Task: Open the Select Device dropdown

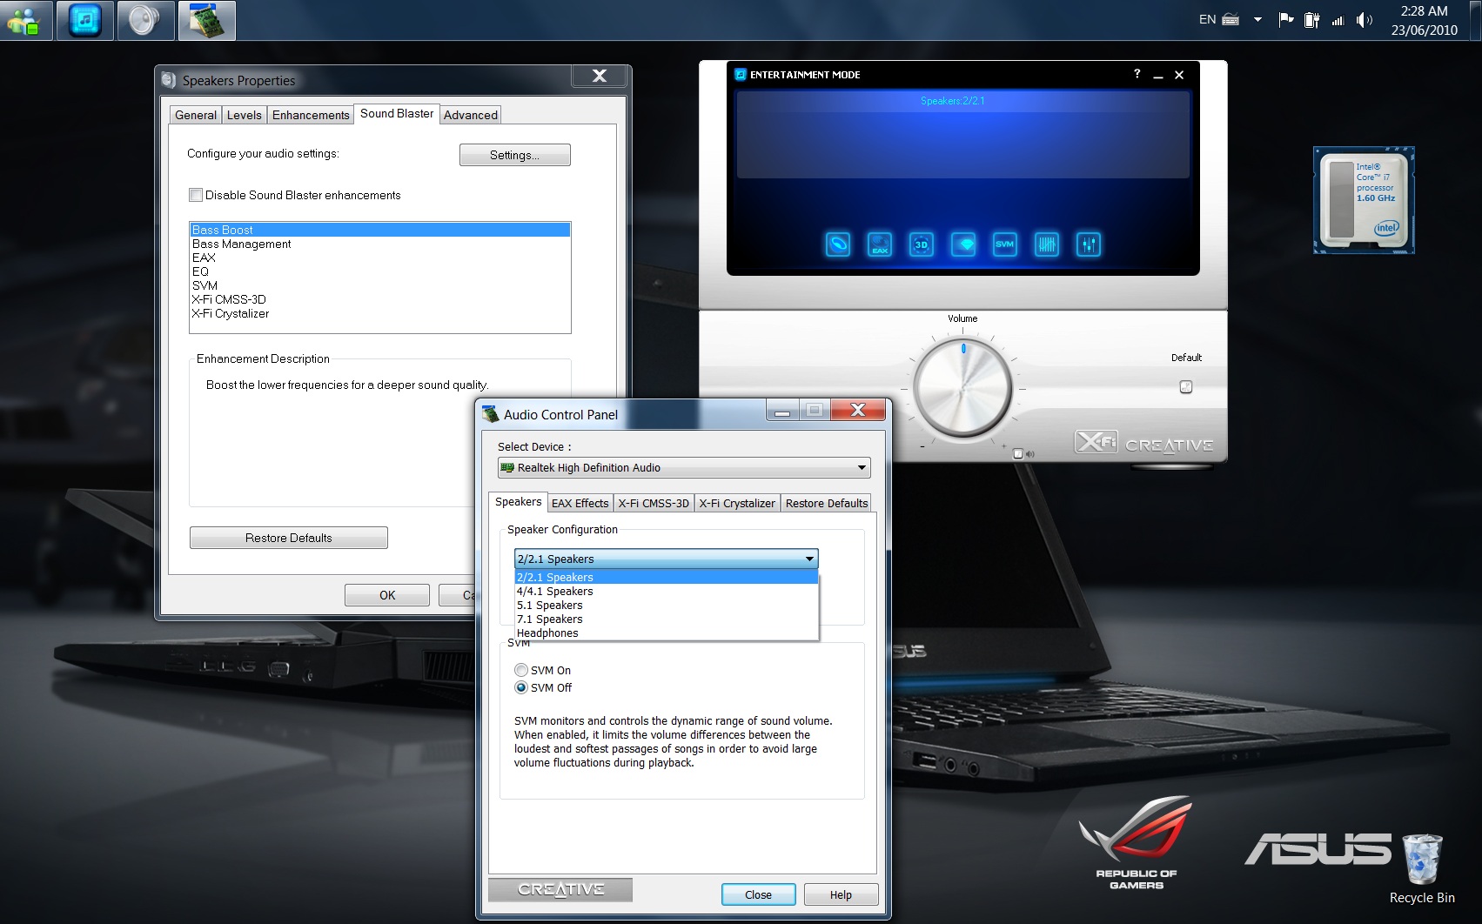Action: point(683,467)
